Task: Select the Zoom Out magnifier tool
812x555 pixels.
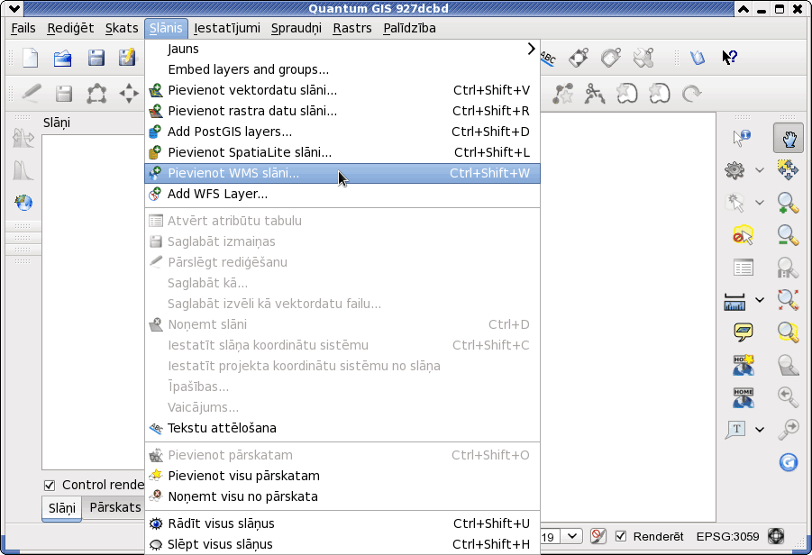Action: tap(788, 235)
